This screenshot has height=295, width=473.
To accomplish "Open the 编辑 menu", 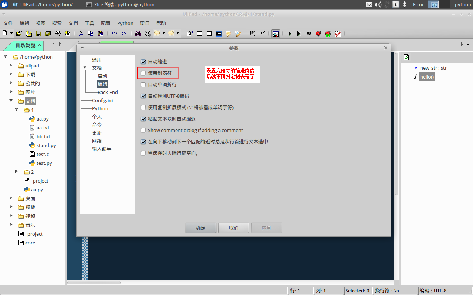I will (24, 23).
